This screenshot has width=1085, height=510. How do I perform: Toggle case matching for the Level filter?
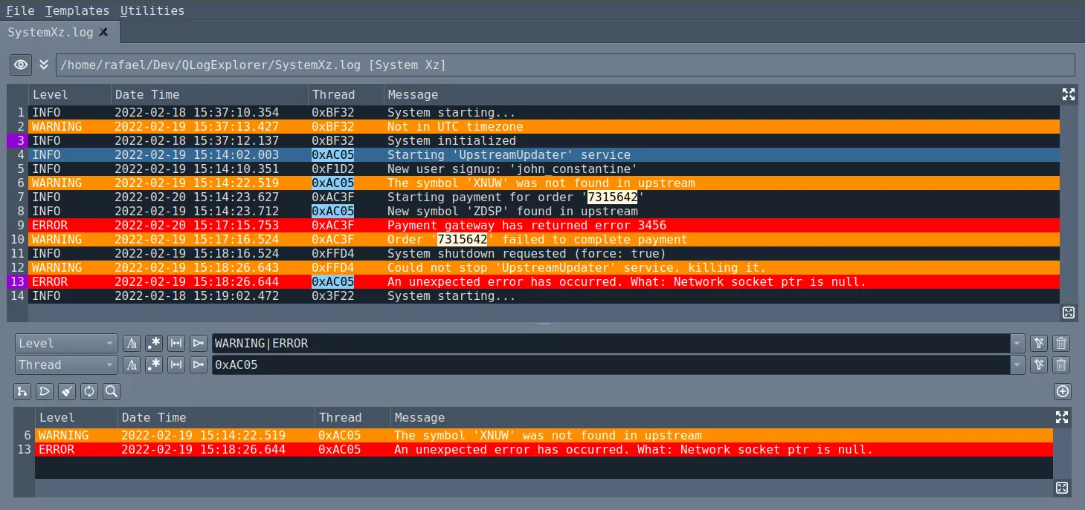132,343
